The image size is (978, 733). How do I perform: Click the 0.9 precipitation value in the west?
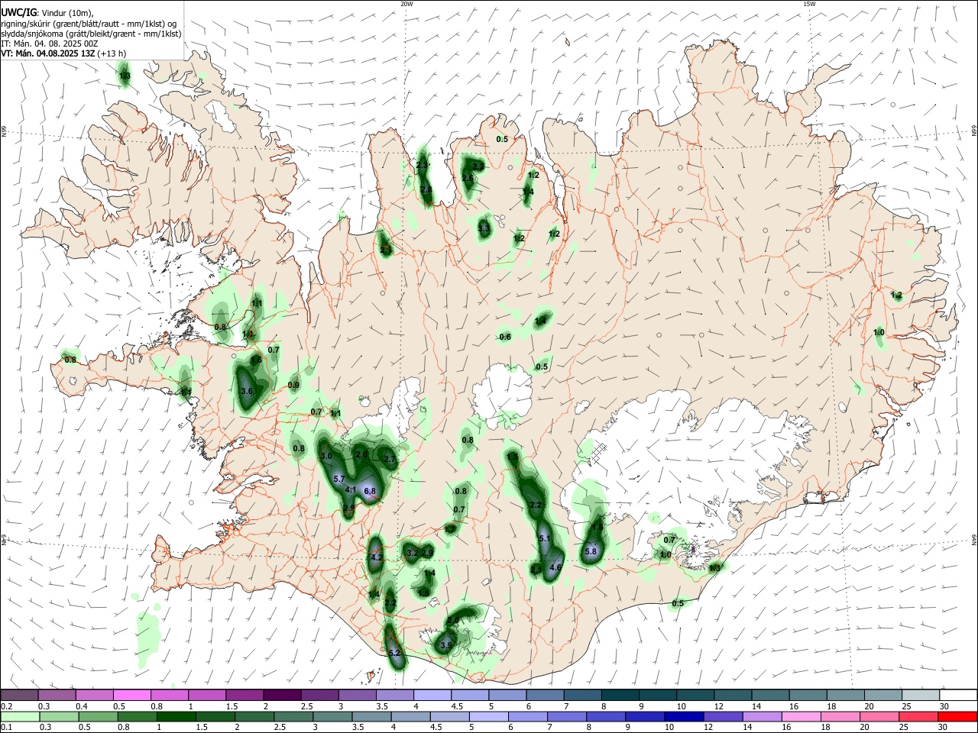click(x=293, y=386)
